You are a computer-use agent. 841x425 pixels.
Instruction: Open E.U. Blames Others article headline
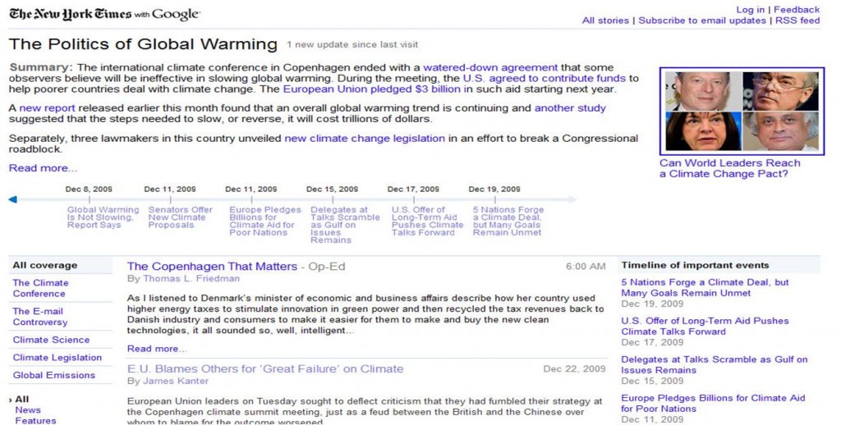tap(265, 368)
